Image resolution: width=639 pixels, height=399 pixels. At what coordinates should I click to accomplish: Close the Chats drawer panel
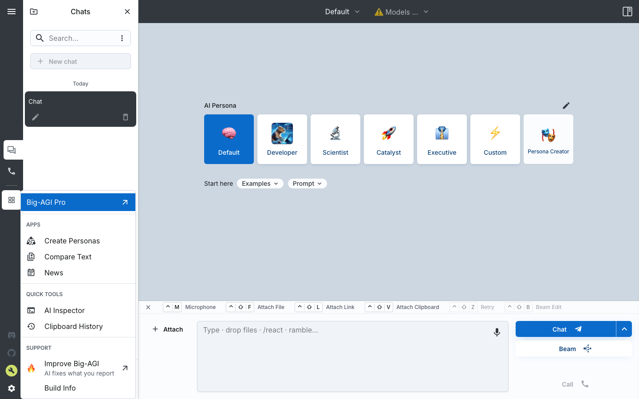127,12
